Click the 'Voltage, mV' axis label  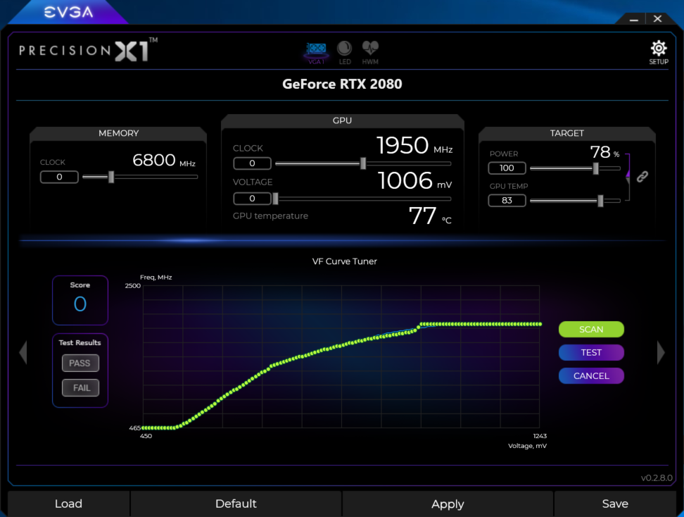(527, 446)
